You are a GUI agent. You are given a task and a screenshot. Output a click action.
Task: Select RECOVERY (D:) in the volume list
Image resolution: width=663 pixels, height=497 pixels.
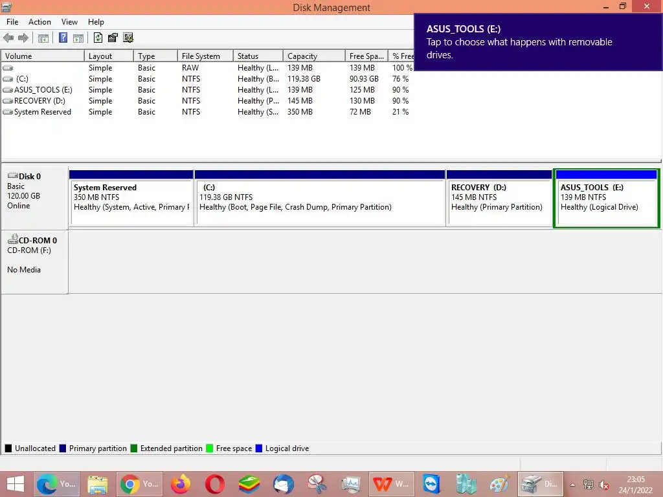click(x=207, y=100)
